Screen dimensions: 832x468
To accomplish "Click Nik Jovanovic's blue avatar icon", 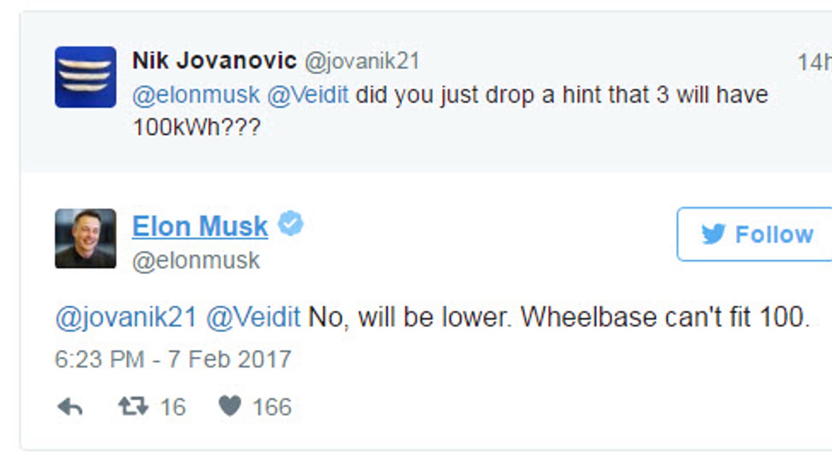I will 86,77.
